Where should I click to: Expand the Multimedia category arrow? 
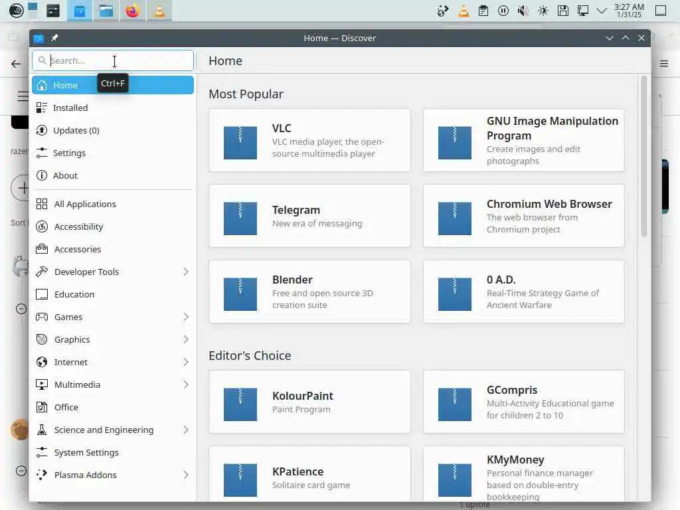186,384
